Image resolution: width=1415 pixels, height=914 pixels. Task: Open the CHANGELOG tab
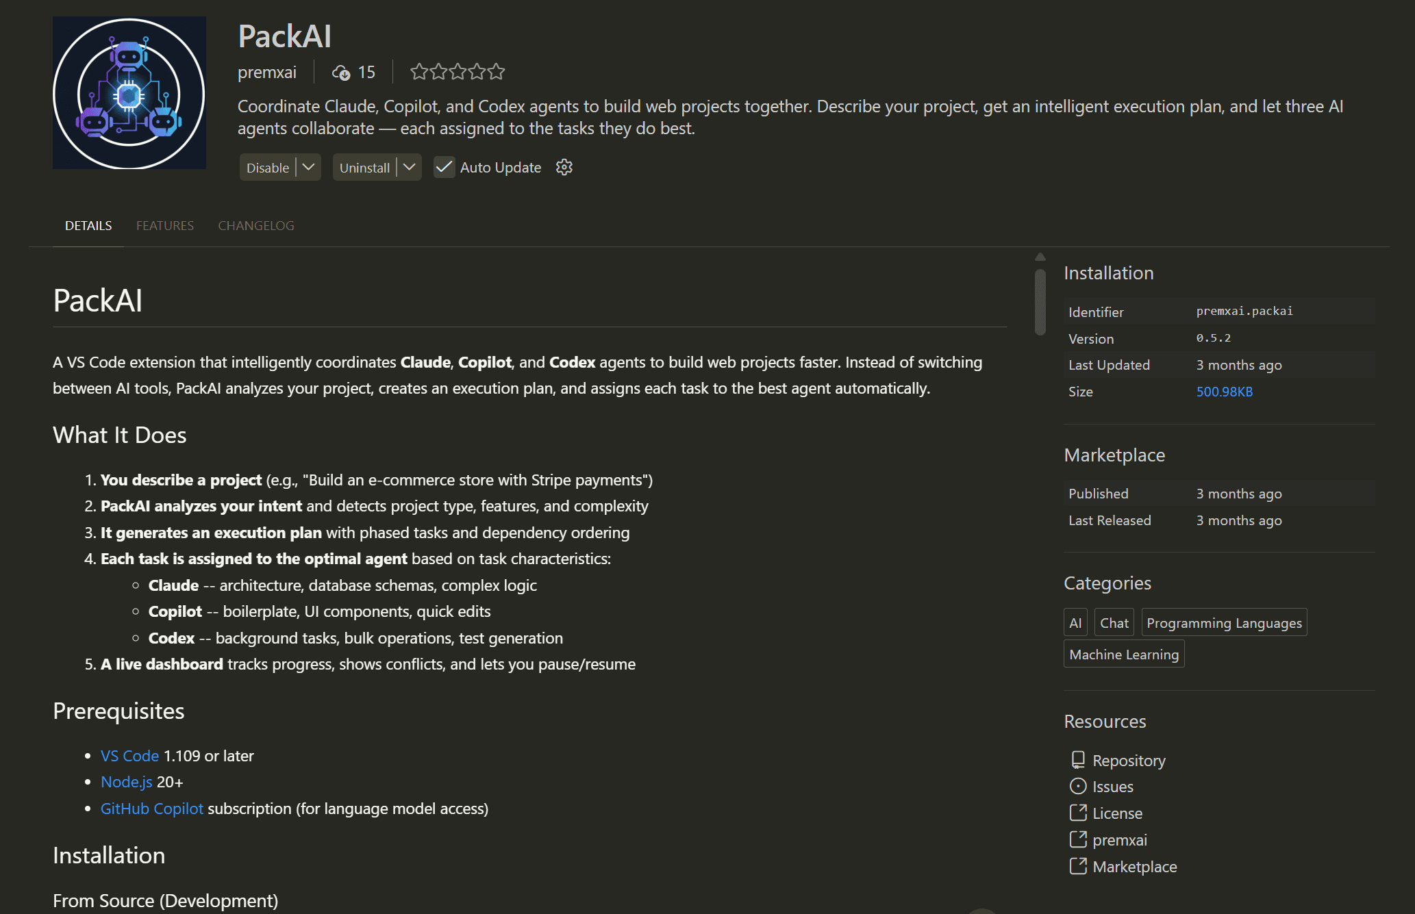256,225
